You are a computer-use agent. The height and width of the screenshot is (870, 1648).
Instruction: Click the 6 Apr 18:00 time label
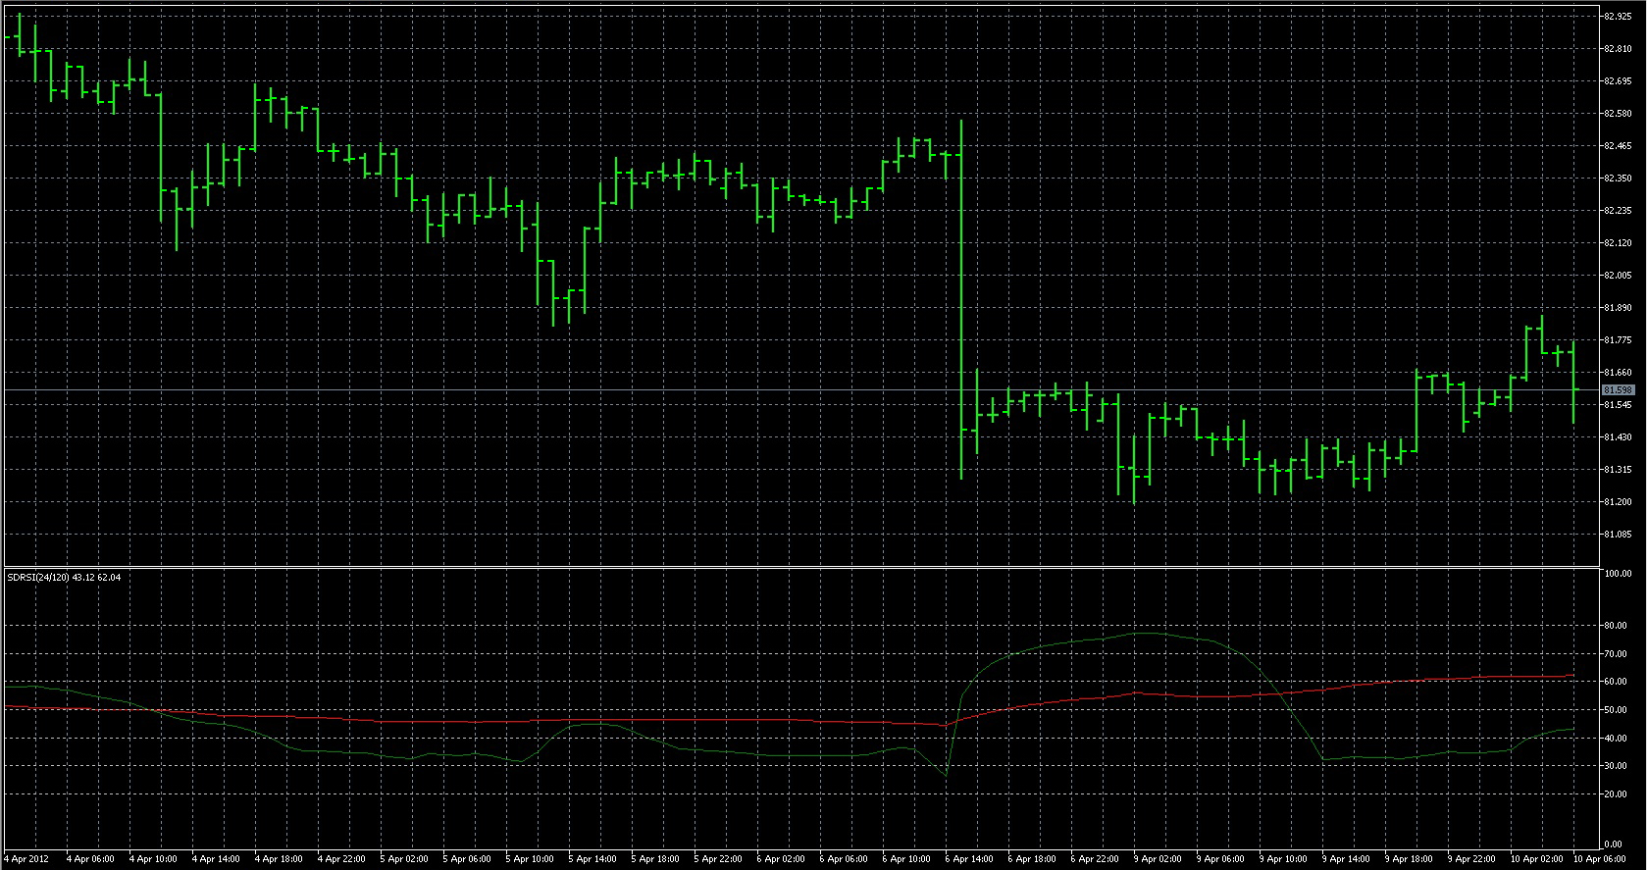tap(1032, 859)
